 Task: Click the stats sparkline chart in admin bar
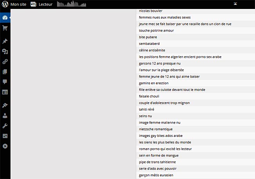[x=70, y=4]
